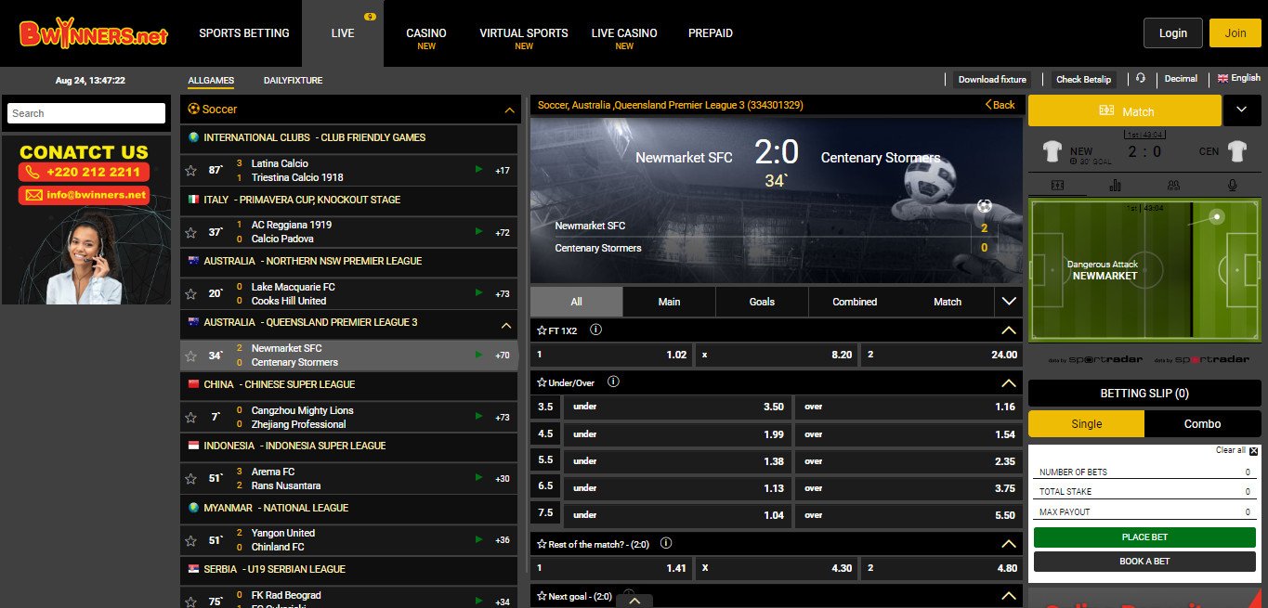
Task: Open CASINO in top navigation
Action: (426, 33)
